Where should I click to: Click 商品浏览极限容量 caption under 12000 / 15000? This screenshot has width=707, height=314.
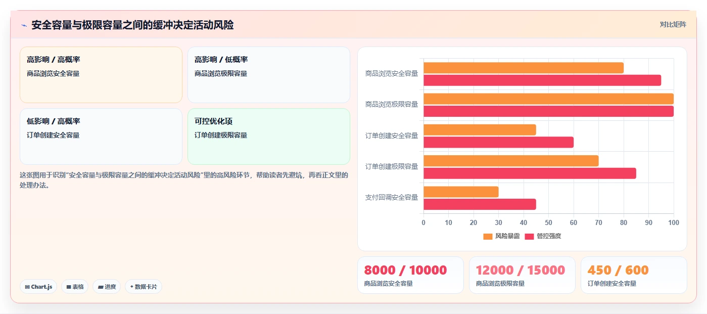tap(500, 284)
